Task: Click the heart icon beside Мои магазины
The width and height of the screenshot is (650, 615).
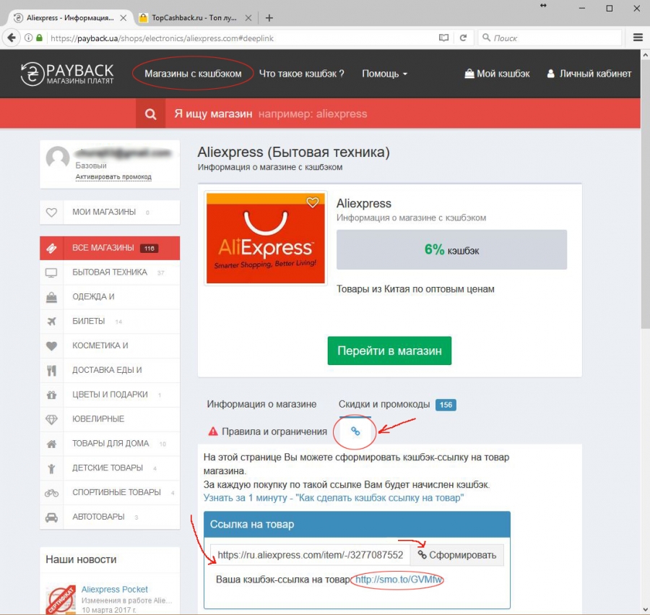Action: (51, 212)
